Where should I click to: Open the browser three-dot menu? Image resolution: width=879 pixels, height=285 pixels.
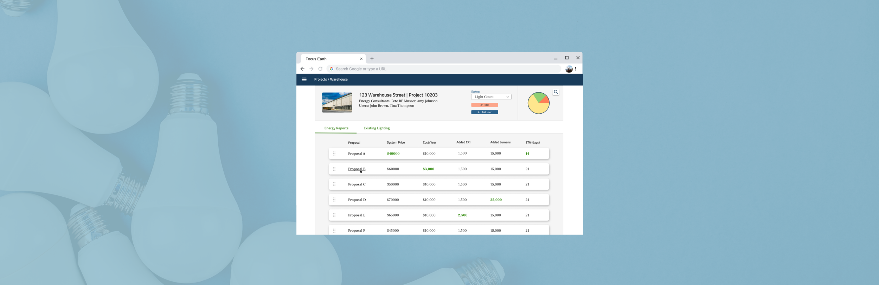[576, 69]
